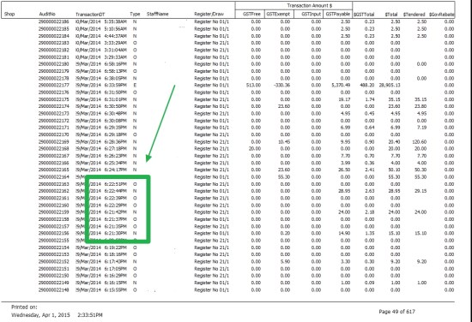
Task: Click the 120.60 tendered amount
Action: (x=419, y=141)
